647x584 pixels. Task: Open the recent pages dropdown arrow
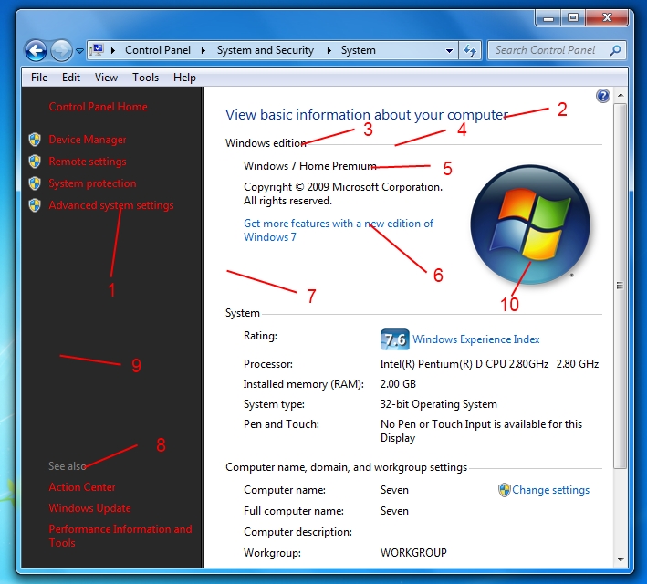79,51
